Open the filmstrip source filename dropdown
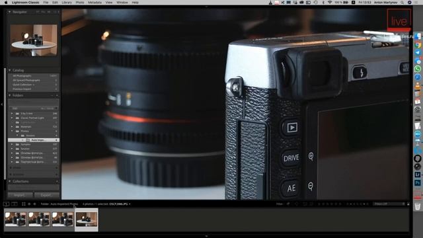The image size is (423, 238). (x=120, y=204)
